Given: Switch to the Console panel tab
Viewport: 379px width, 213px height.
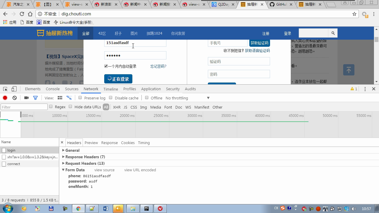Looking at the screenshot, I should 53,89.
